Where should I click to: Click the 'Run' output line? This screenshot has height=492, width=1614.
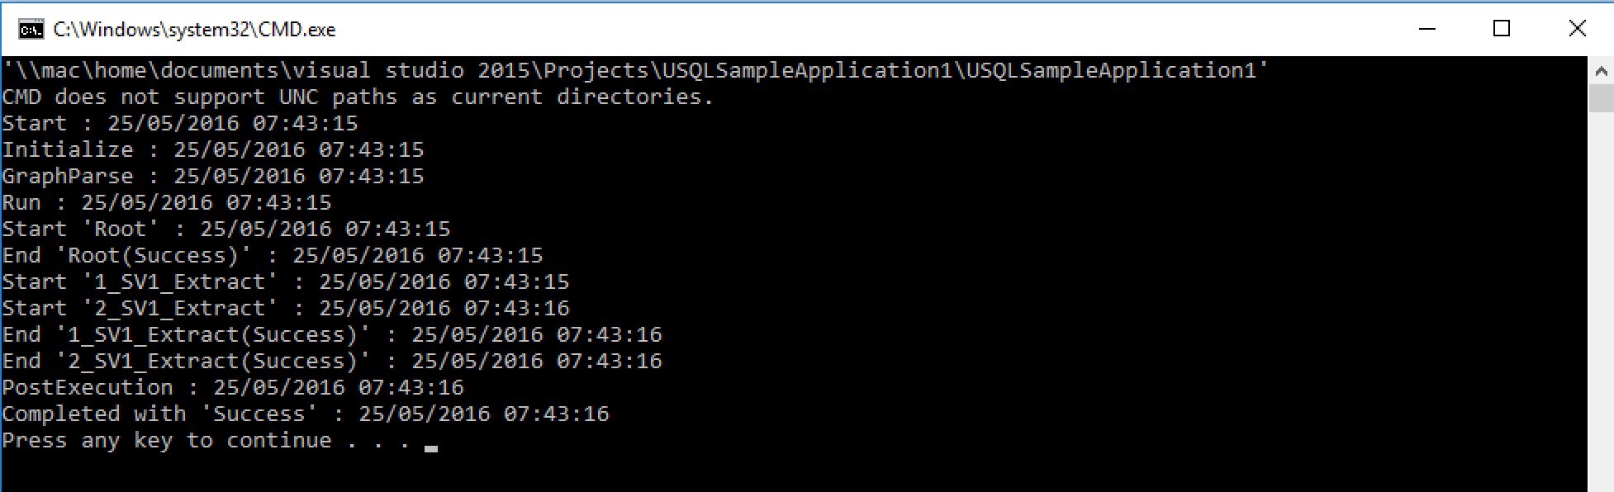[x=166, y=202]
